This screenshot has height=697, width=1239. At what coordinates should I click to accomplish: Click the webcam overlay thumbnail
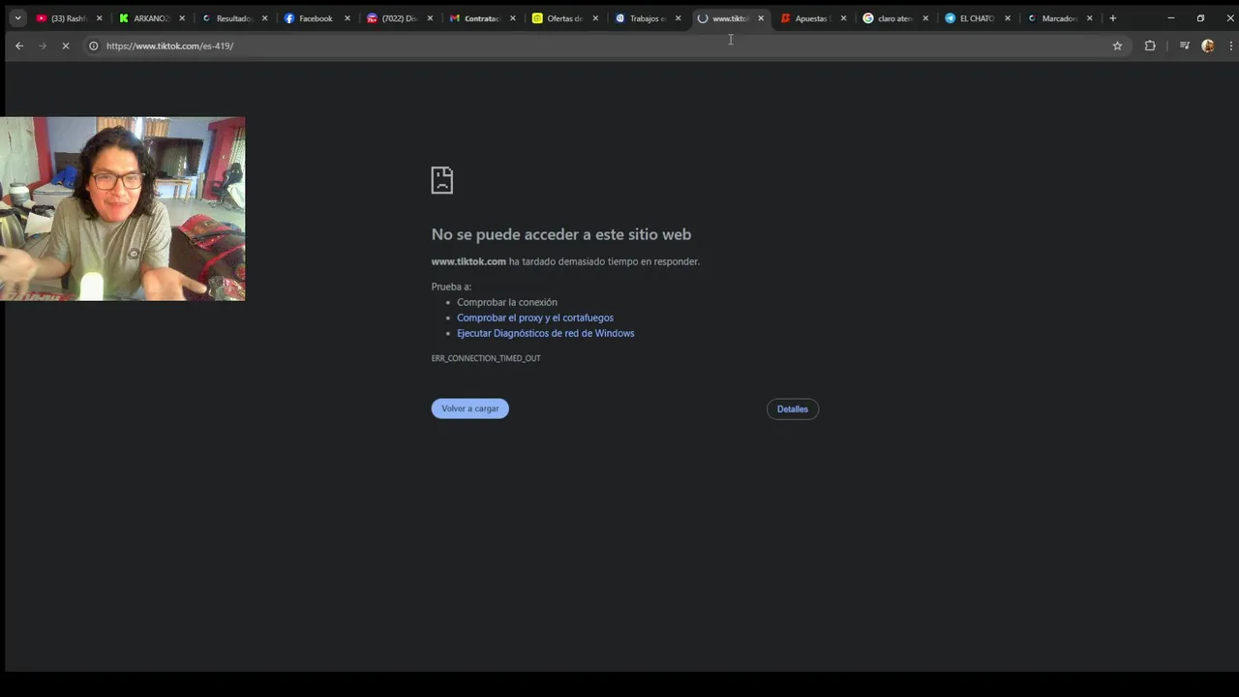[x=122, y=209]
